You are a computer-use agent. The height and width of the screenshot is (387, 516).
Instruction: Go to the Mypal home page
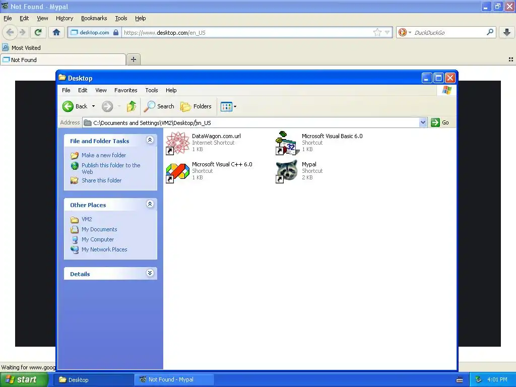coord(56,32)
